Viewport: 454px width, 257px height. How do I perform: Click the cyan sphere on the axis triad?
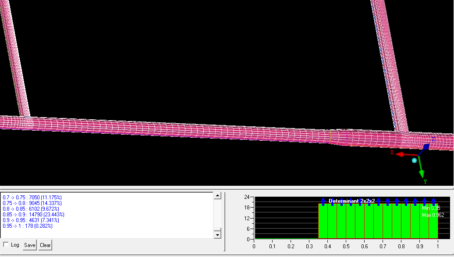coord(414,161)
